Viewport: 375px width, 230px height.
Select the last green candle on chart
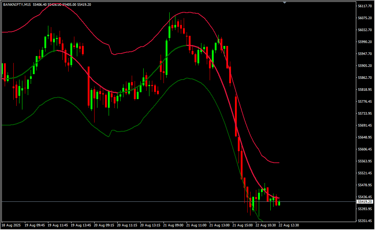pos(279,203)
